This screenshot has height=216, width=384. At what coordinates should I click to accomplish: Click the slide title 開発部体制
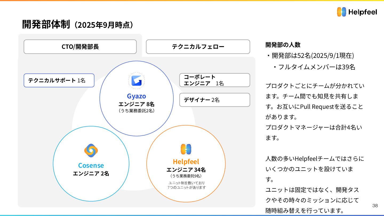46,24
